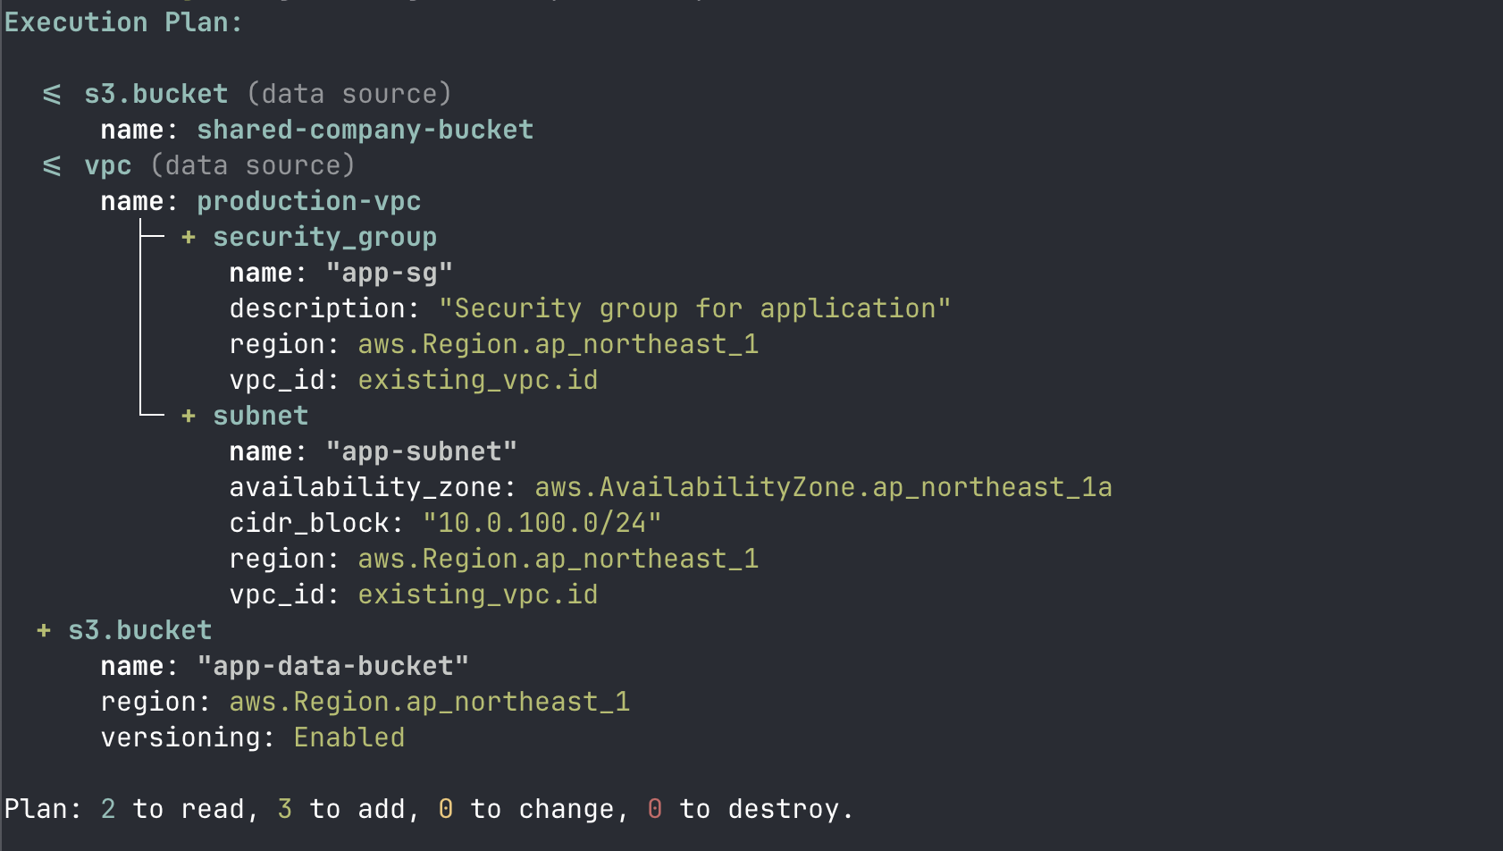Click the "app-sg" name string
1503x851 pixels.
click(x=389, y=273)
